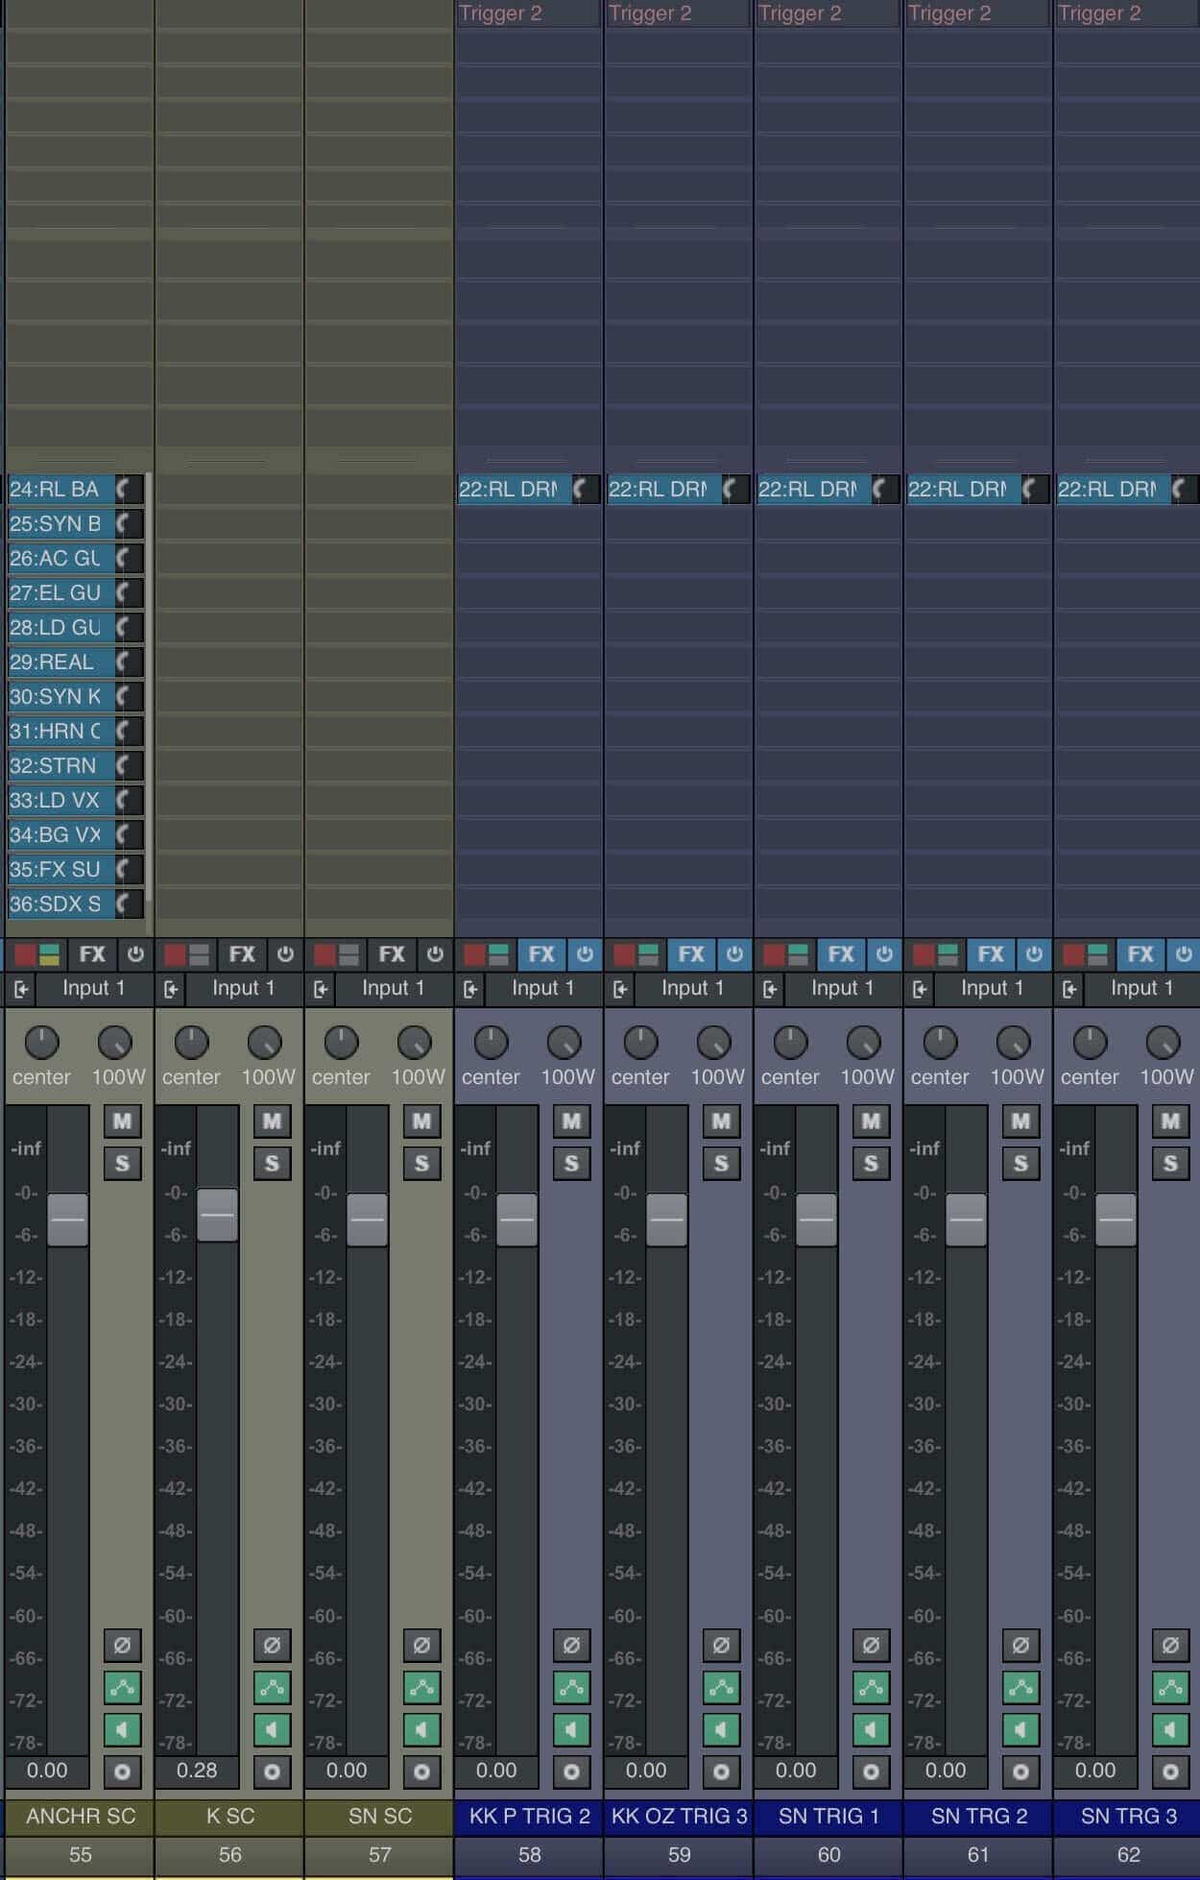Image resolution: width=1200 pixels, height=1880 pixels.
Task: Click input arrow icon on SN TRG 3
Action: tap(1069, 989)
